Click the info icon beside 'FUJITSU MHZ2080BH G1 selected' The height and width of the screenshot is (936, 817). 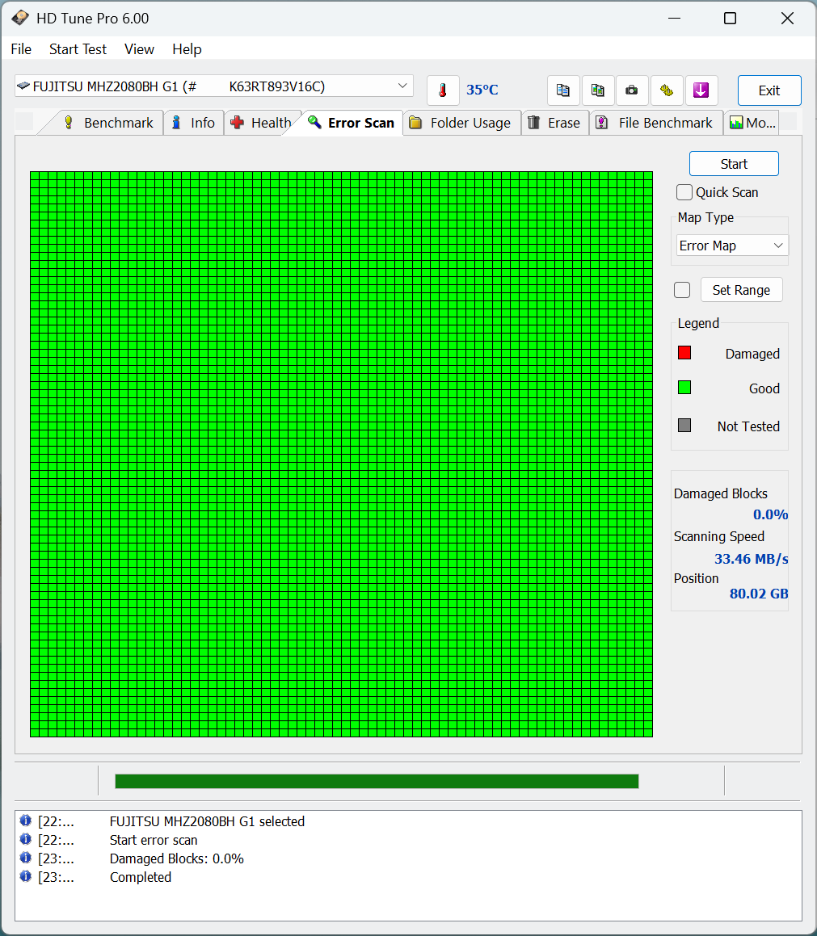(x=26, y=821)
